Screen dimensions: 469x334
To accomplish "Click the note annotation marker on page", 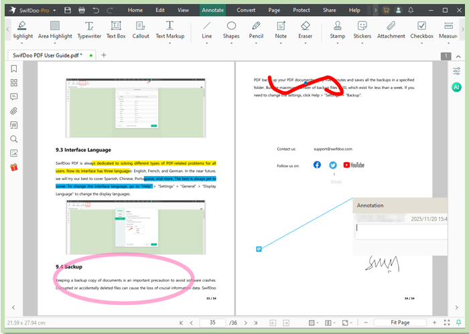I will [x=259, y=249].
